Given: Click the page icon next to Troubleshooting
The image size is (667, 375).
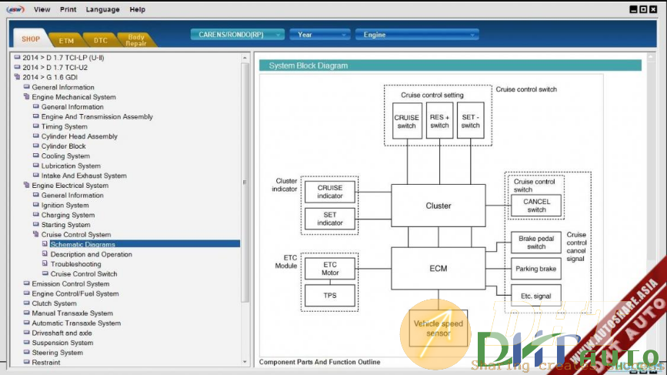Looking at the screenshot, I should 45,264.
